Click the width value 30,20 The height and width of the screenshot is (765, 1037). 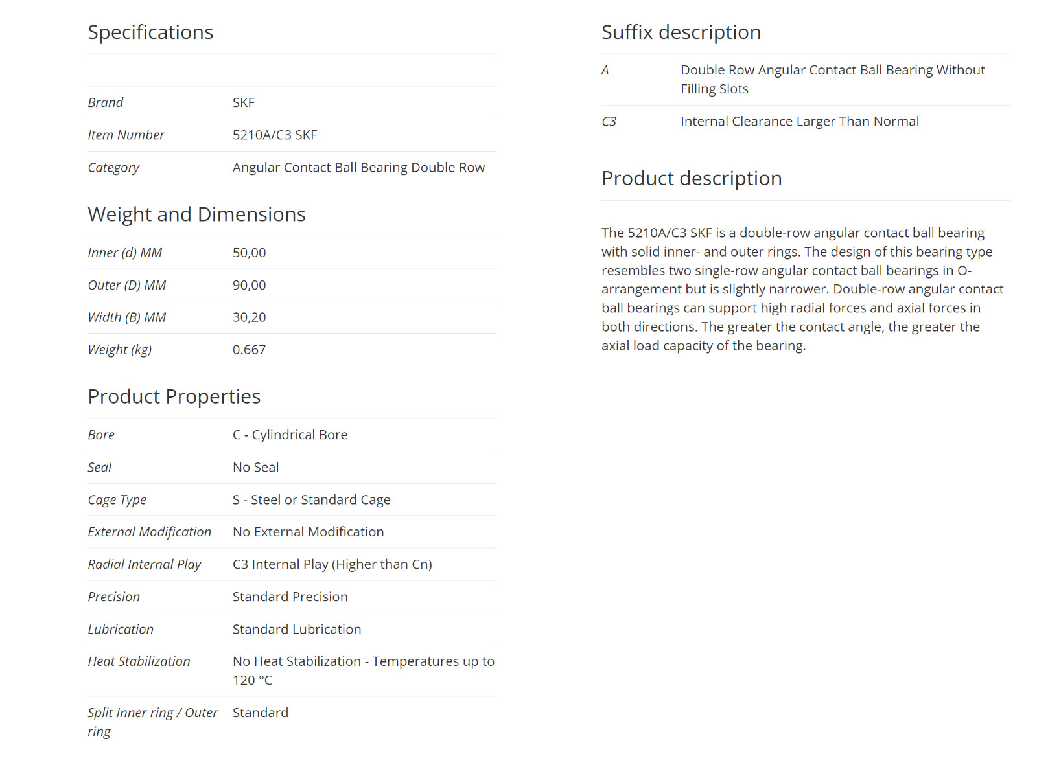click(x=249, y=317)
